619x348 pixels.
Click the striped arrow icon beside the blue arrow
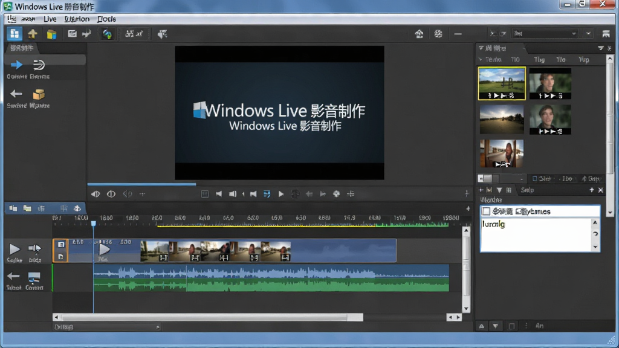pyautogui.click(x=39, y=64)
